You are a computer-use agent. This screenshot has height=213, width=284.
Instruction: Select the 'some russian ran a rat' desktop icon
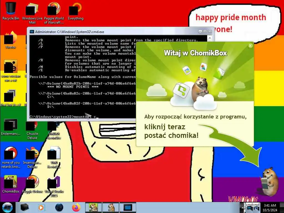coord(11,71)
